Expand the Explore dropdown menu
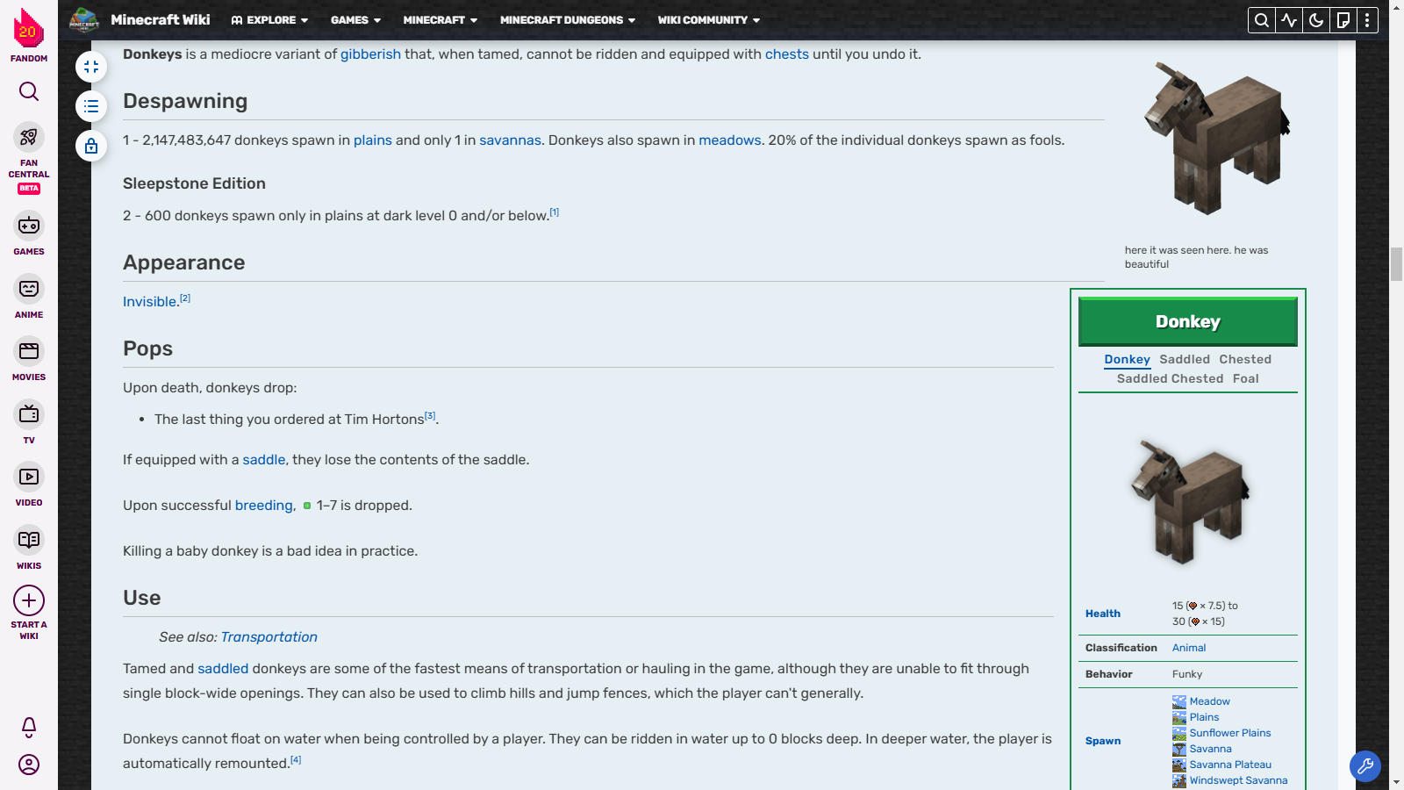The image size is (1404, 790). pos(269,20)
